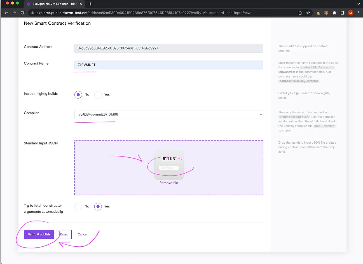The height and width of the screenshot is (264, 363).
Task: Toggle the browser side panel icon
Action: click(x=342, y=13)
